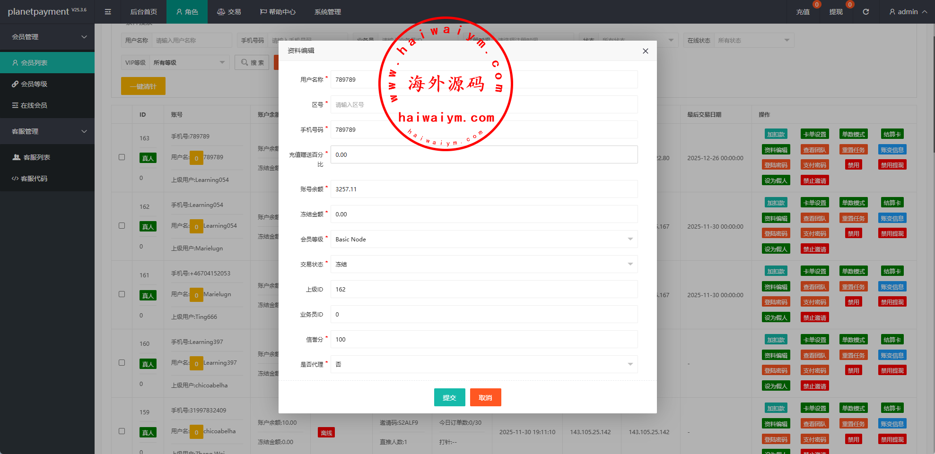
Task: Click 充值 notification in top bar
Action: [x=803, y=12]
